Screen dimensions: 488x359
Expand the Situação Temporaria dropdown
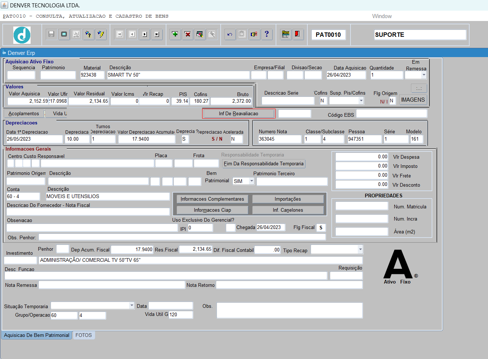pos(132,305)
